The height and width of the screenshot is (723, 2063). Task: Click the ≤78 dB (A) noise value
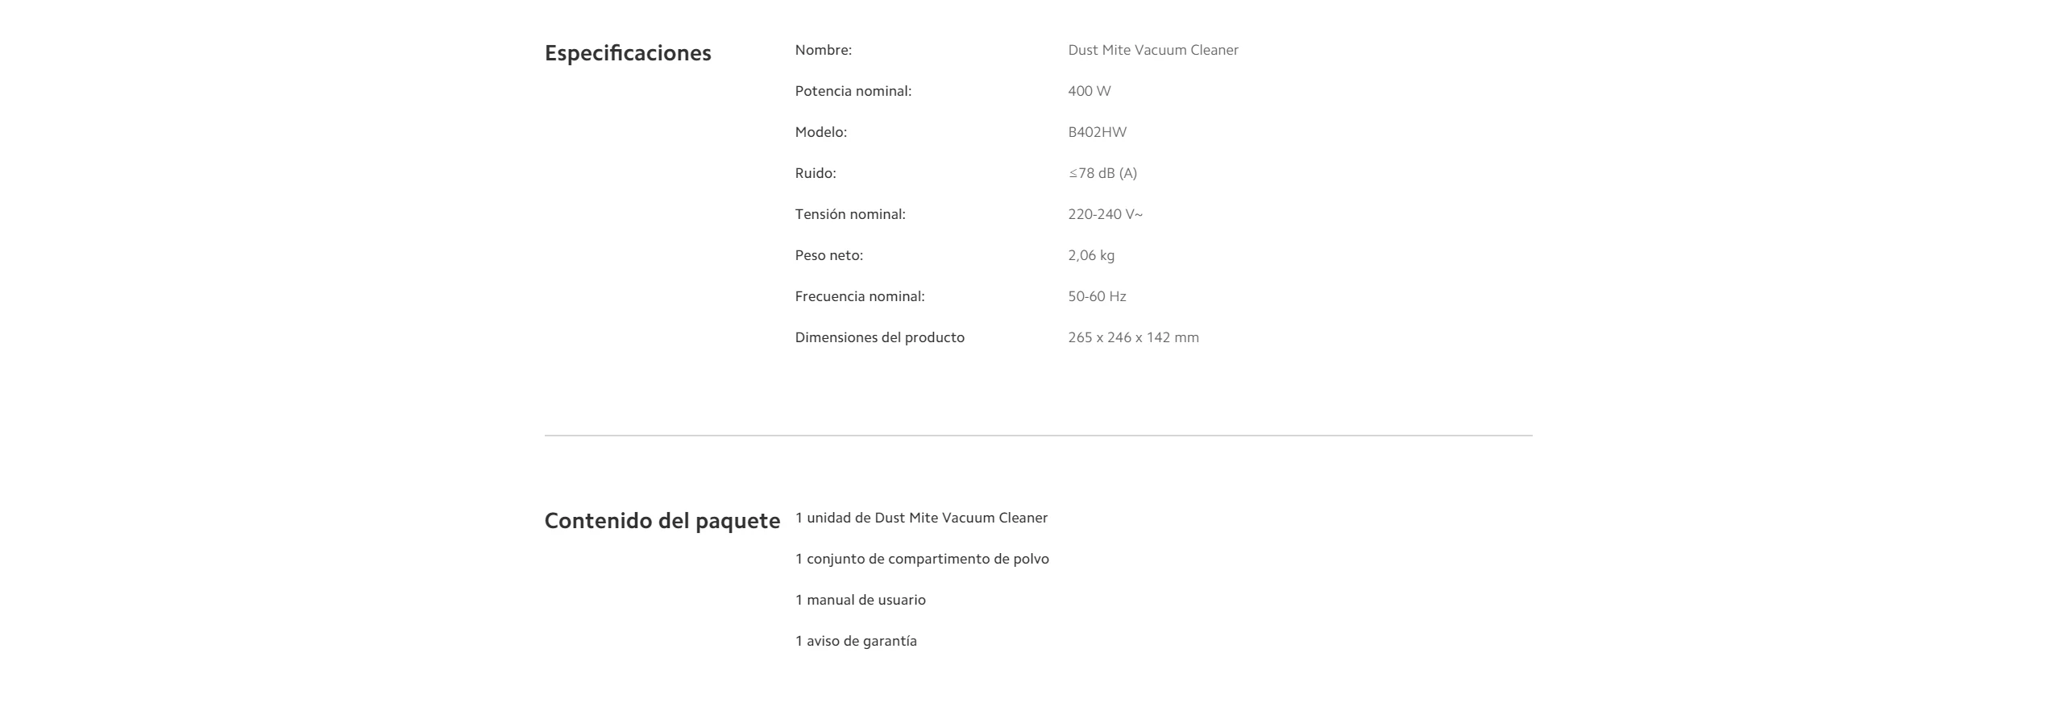coord(1102,173)
